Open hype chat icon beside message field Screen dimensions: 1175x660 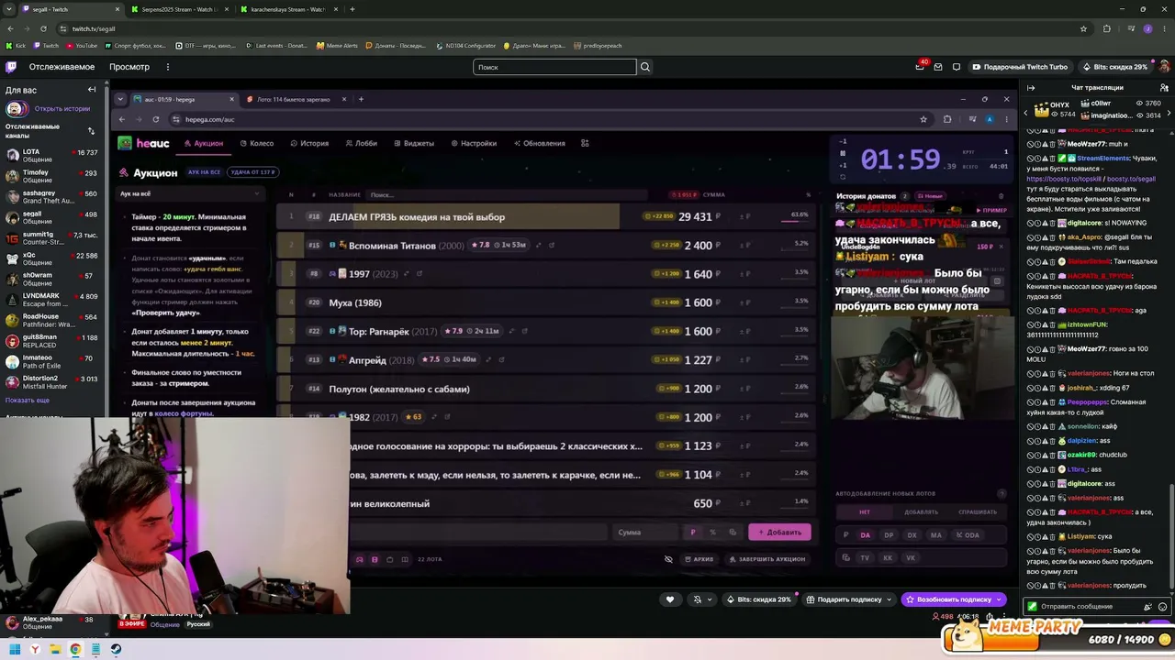coord(1147,607)
